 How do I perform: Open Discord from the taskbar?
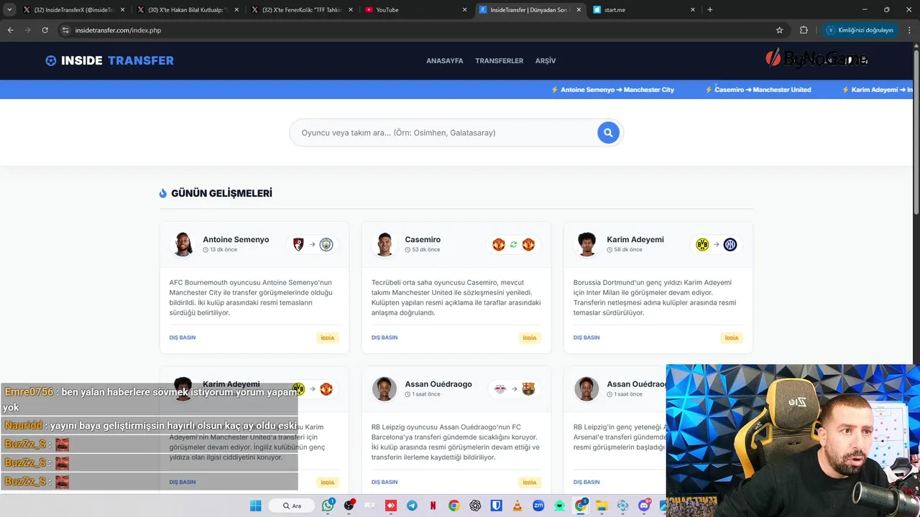644,506
